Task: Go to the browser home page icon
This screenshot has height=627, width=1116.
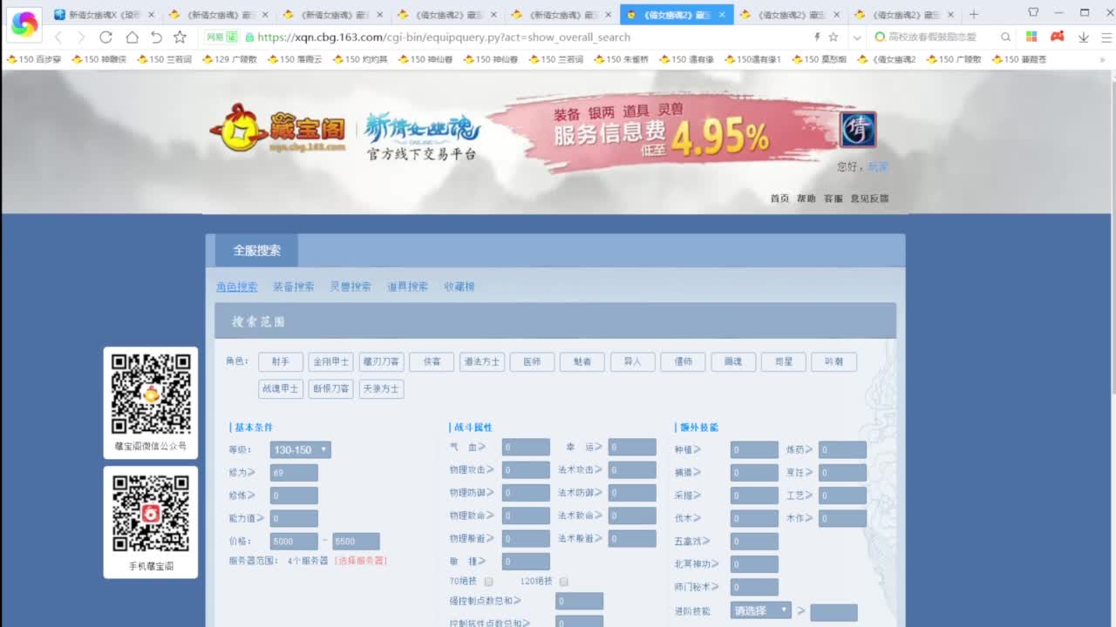Action: 132,37
